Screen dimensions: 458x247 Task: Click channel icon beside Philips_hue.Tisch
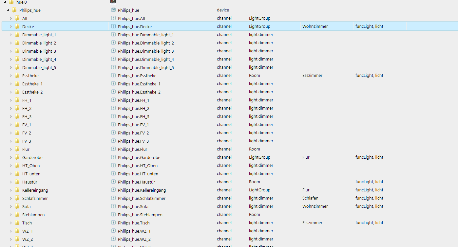point(113,223)
